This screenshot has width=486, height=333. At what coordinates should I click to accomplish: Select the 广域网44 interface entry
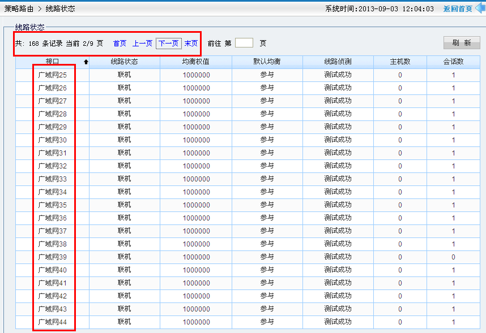point(52,322)
